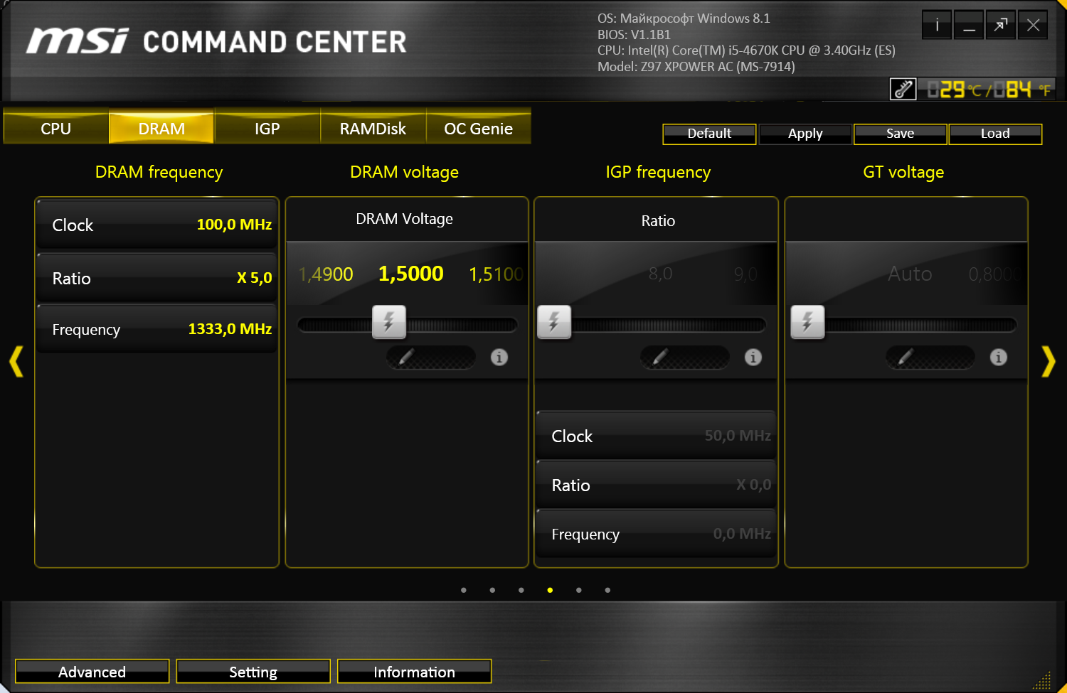1067x693 pixels.
Task: Select the fifth page indicator dot
Action: (x=579, y=590)
